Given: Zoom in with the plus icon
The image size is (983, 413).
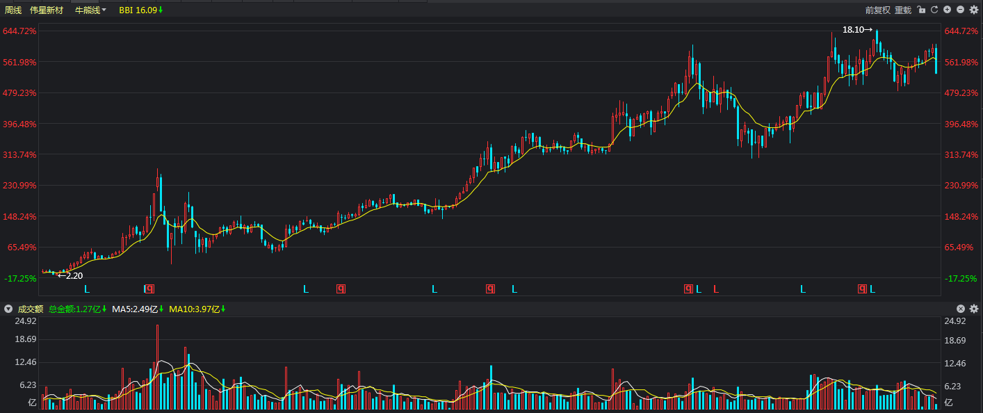Looking at the screenshot, I should (x=947, y=10).
